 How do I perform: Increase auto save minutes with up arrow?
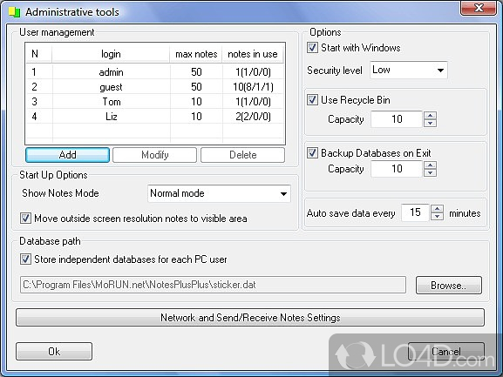point(438,209)
